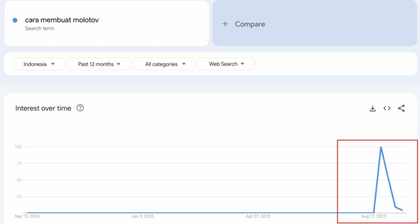The image size is (420, 224).
Task: Click the 100 y-axis value
Action: pos(18,147)
